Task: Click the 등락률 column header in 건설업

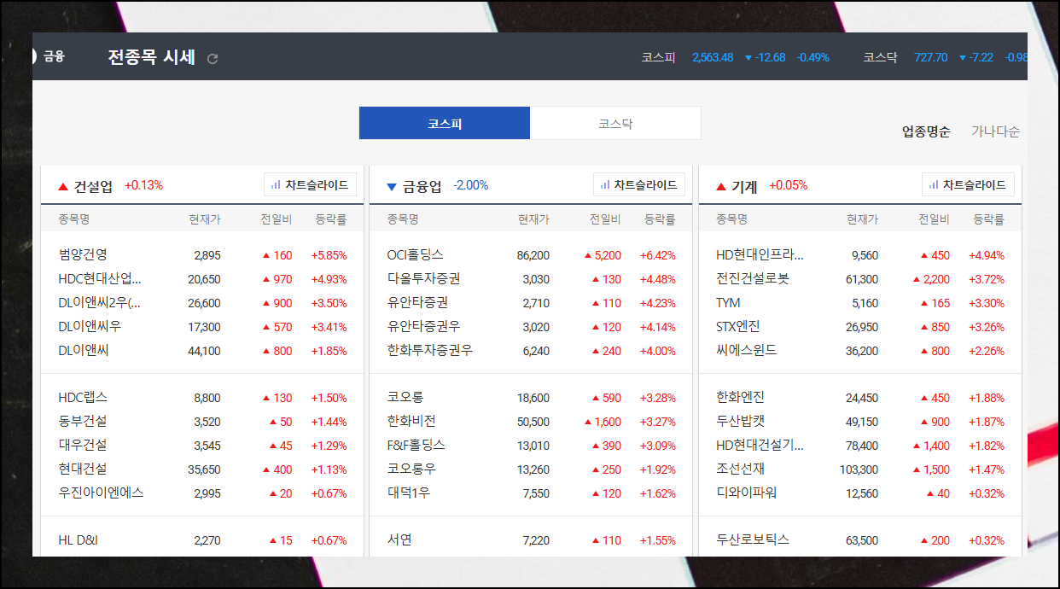Action: 331,219
